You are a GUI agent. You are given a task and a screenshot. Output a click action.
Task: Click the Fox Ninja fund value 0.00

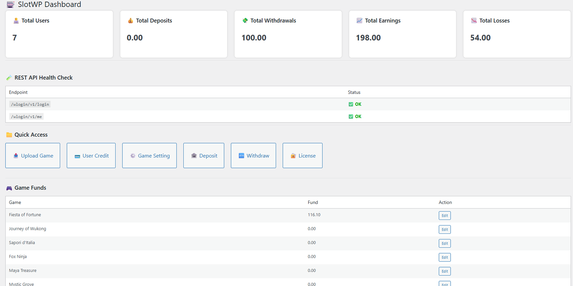click(312, 257)
